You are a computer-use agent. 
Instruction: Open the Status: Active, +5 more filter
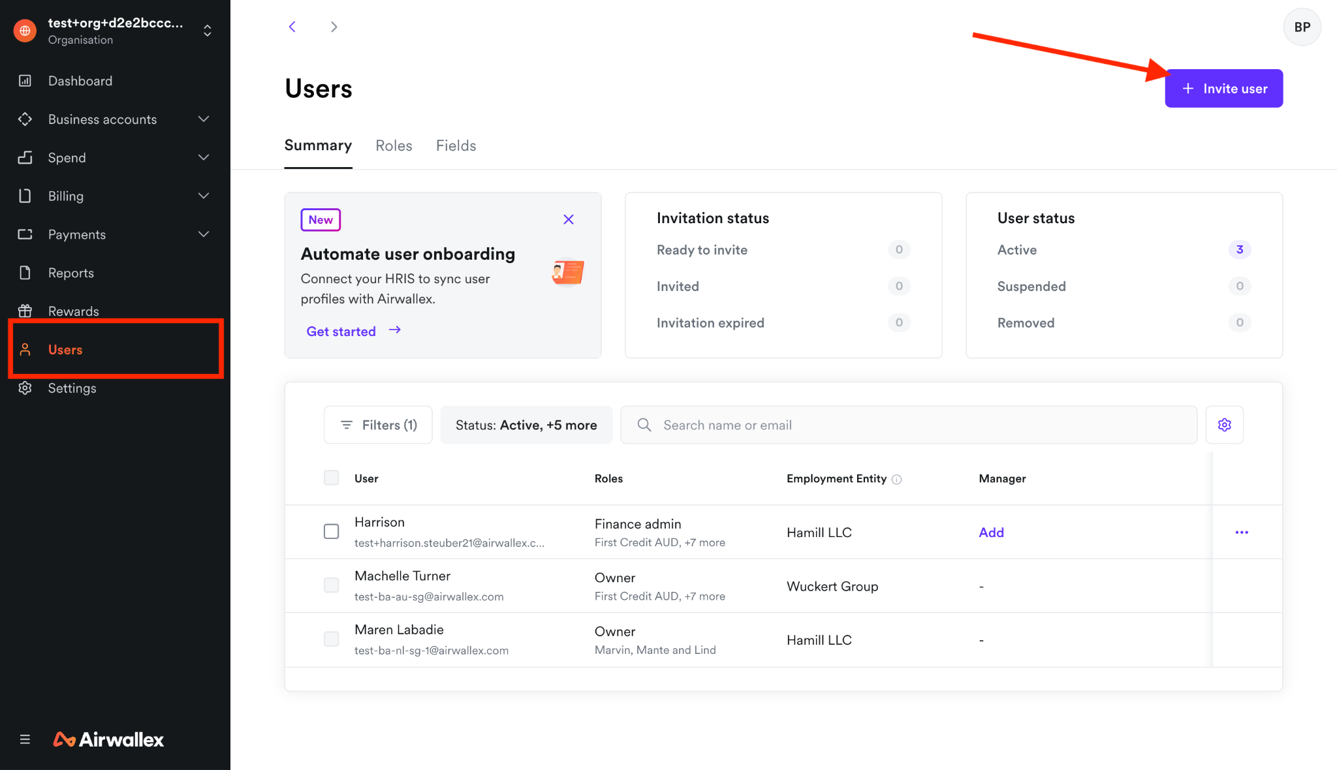point(526,425)
